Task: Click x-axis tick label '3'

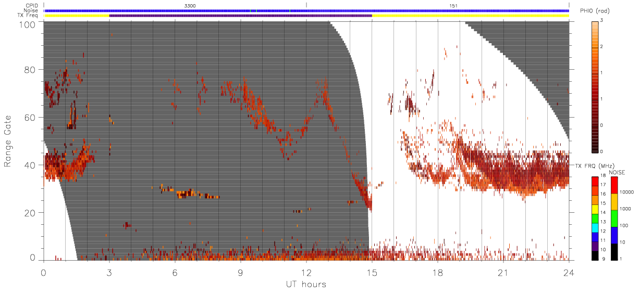Action: tap(109, 272)
